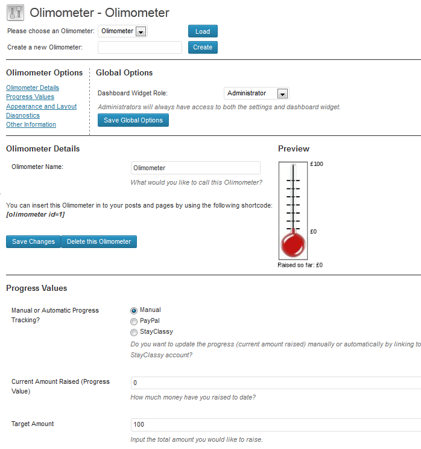Click the 'What would you like to call this Olimometer?' hint
Image resolution: width=421 pixels, height=449 pixels.
(197, 182)
